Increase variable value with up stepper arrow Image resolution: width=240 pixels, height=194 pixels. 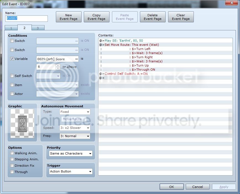58,65
